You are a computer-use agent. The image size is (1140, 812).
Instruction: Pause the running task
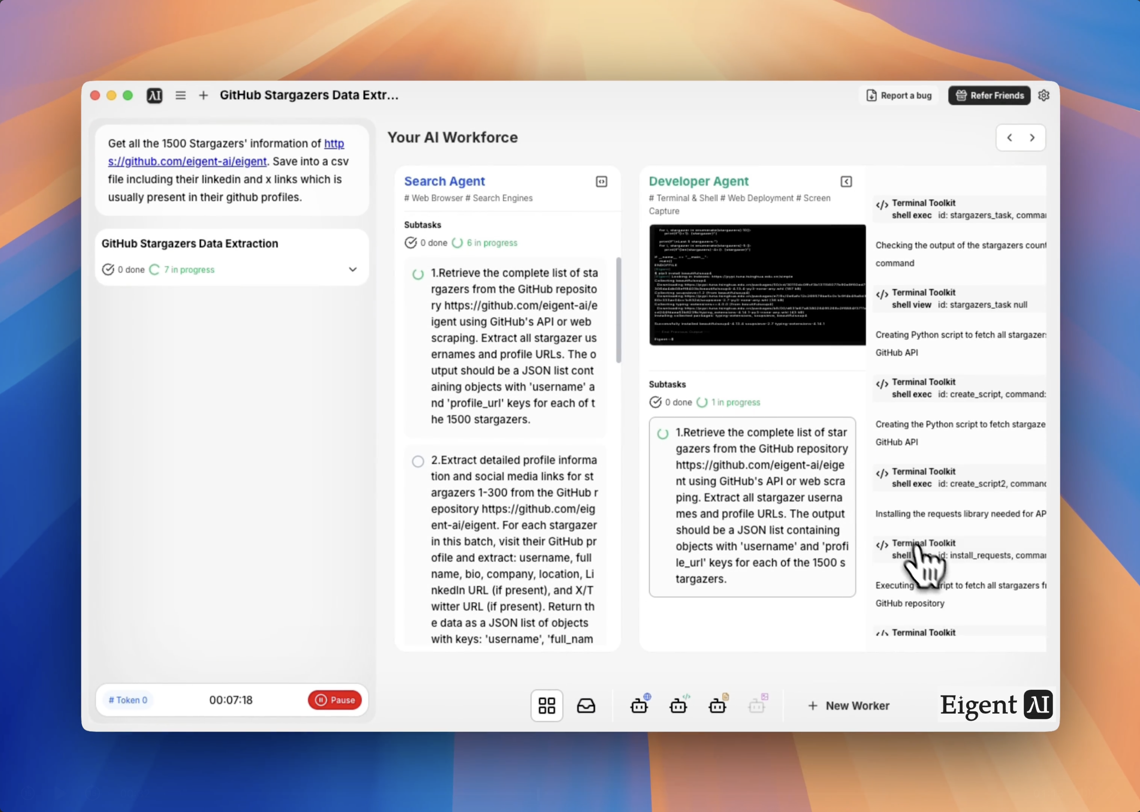tap(335, 700)
